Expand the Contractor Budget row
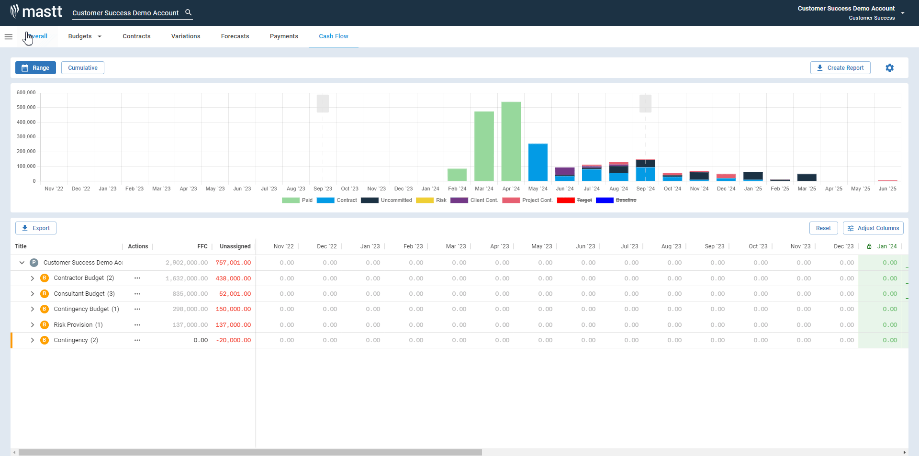The image size is (919, 456). [x=33, y=278]
